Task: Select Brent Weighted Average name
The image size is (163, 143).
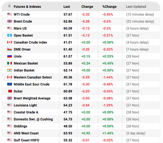Action: 32,98
